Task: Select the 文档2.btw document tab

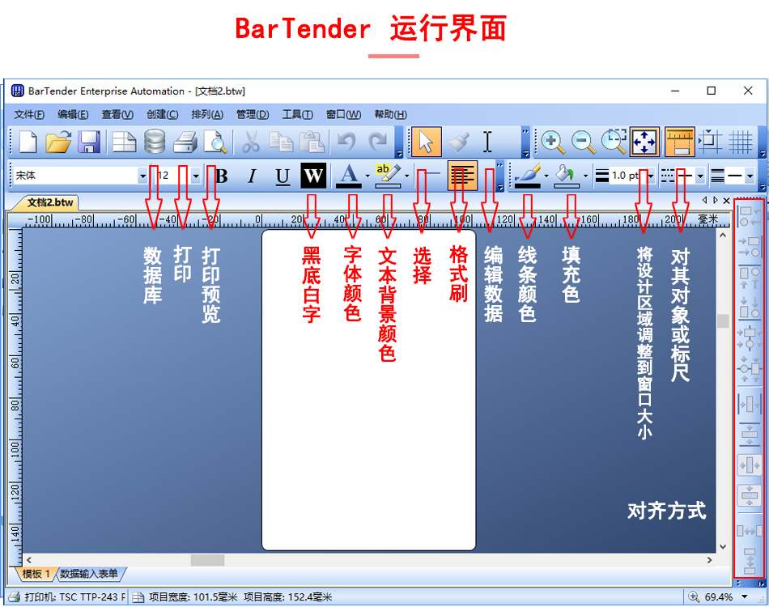Action: (50, 202)
